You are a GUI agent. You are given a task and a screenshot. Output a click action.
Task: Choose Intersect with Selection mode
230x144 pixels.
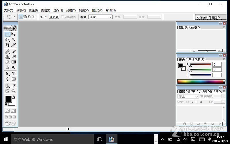click(x=34, y=17)
